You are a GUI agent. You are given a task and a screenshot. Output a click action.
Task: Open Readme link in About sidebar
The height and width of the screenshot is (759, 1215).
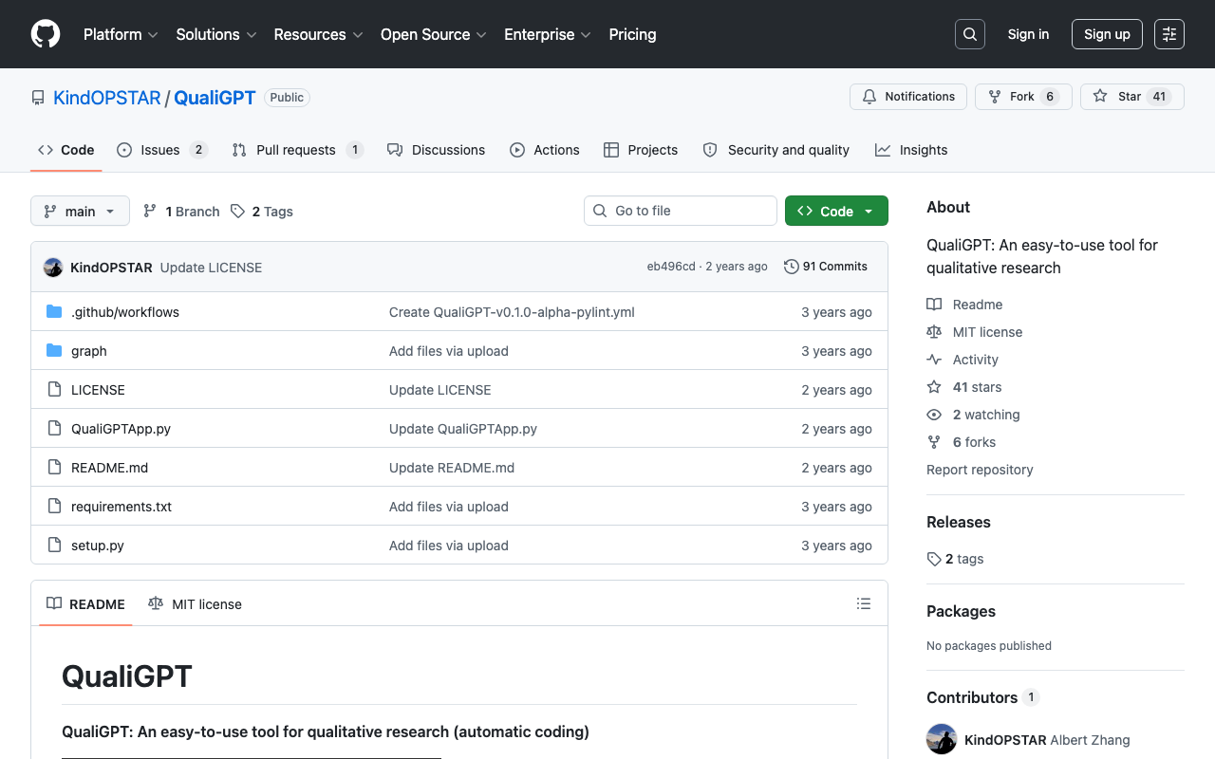[x=964, y=305]
